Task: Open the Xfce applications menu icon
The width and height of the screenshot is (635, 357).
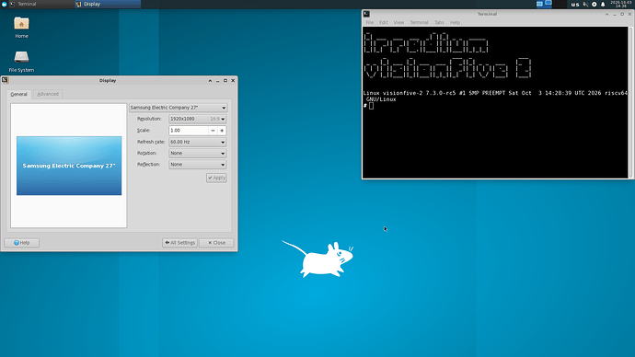Action: [x=4, y=4]
